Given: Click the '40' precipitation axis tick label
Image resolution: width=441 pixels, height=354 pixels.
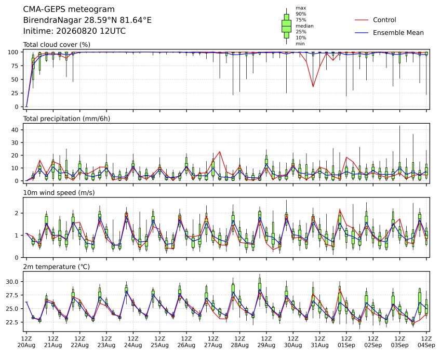Looking at the screenshot, I should click(15, 130).
